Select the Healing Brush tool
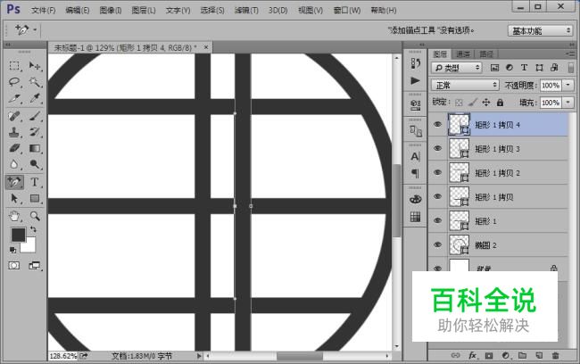The image size is (580, 364). click(14, 116)
